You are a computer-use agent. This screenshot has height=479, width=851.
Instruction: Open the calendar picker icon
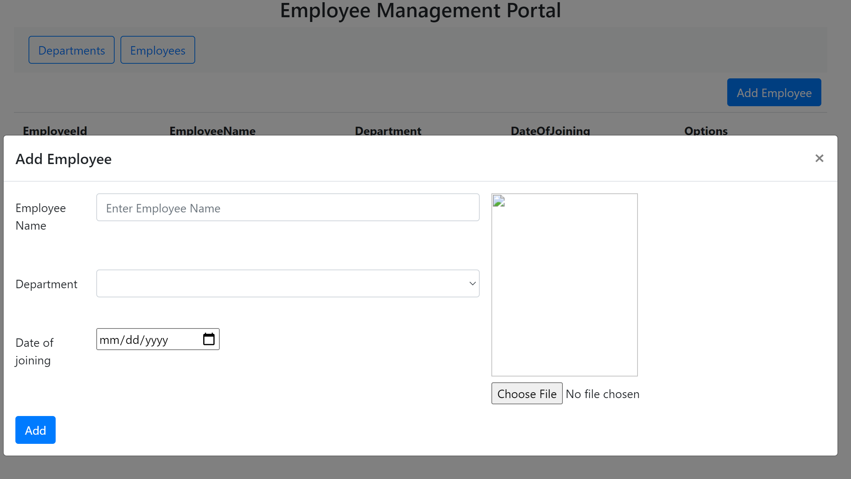209,339
